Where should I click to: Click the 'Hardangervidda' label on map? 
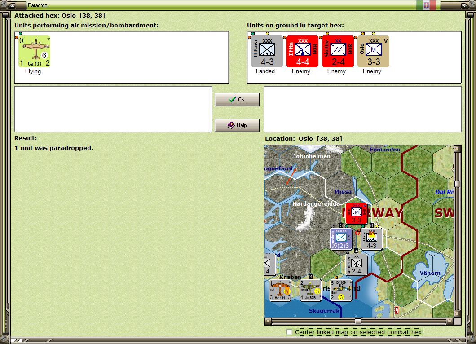(x=316, y=204)
